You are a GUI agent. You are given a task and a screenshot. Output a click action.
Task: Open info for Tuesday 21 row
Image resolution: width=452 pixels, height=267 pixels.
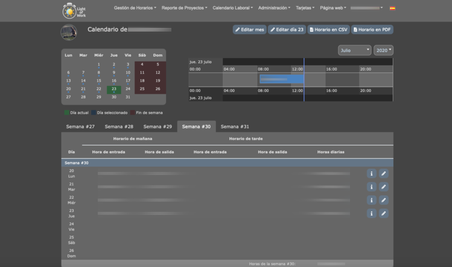(x=371, y=187)
